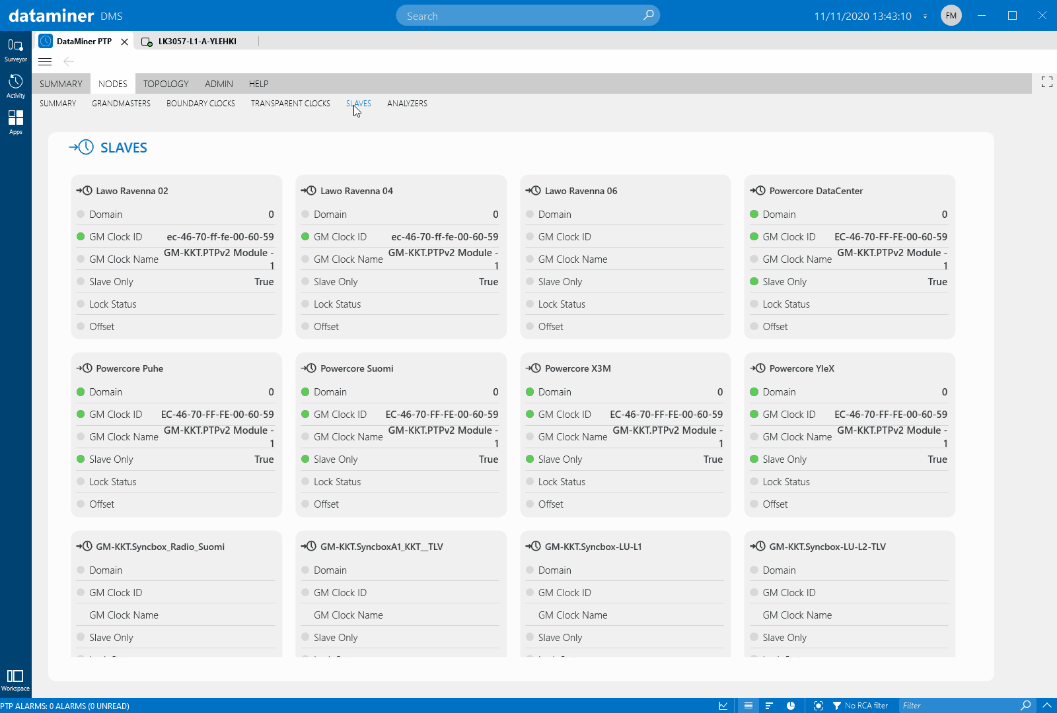The width and height of the screenshot is (1057, 713).
Task: Open the Powercore Puhe card title
Action: pyautogui.click(x=129, y=368)
